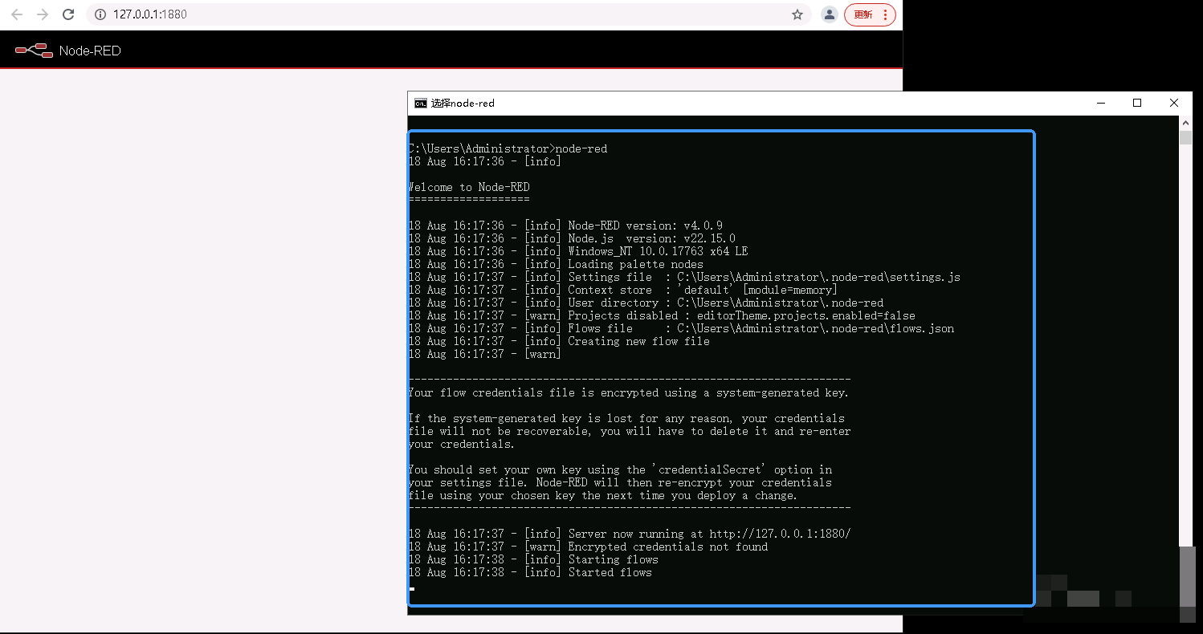Bookmark this page with the star icon
1203x634 pixels.
click(x=797, y=14)
